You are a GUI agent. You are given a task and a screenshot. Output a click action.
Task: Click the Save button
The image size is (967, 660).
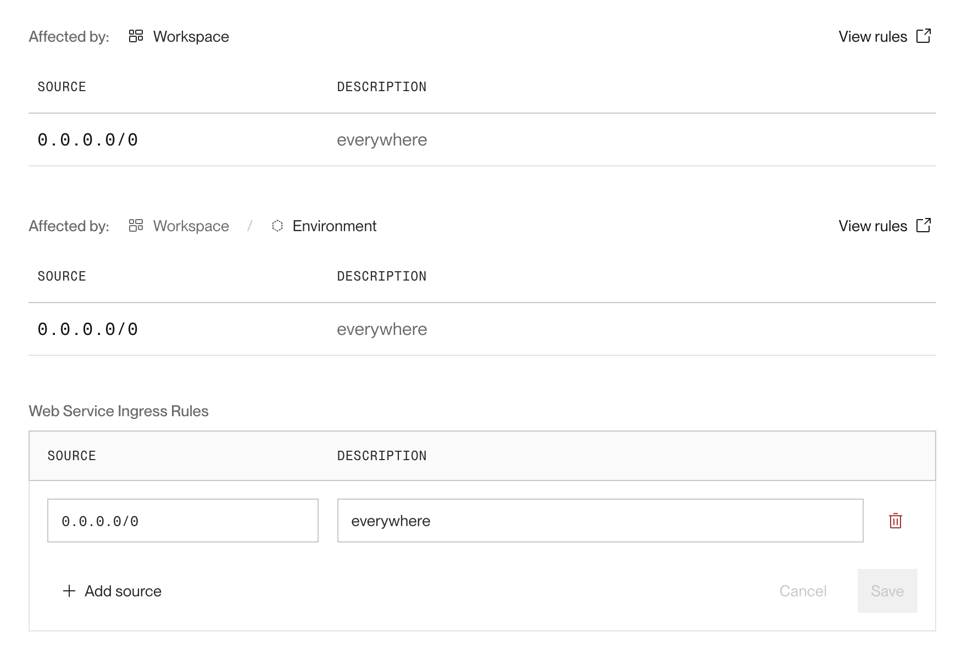887,591
